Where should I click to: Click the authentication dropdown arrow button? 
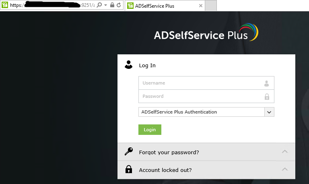[269, 112]
